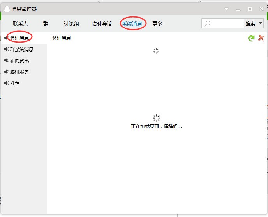Select the 系统消息 tab
Image resolution: width=268 pixels, height=217 pixels.
[132, 24]
